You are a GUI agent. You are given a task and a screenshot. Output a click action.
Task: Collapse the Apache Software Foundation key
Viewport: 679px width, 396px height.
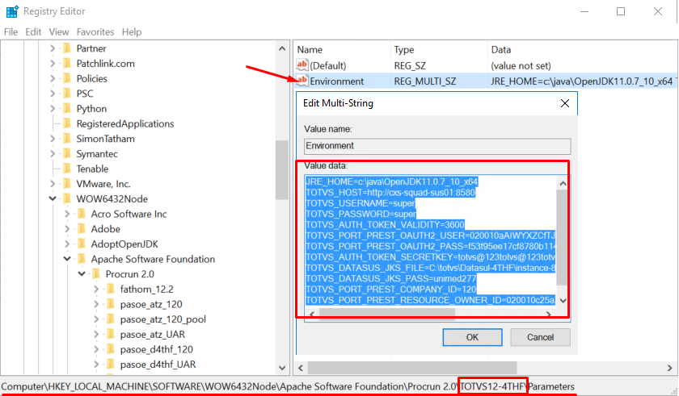pyautogui.click(x=67, y=259)
